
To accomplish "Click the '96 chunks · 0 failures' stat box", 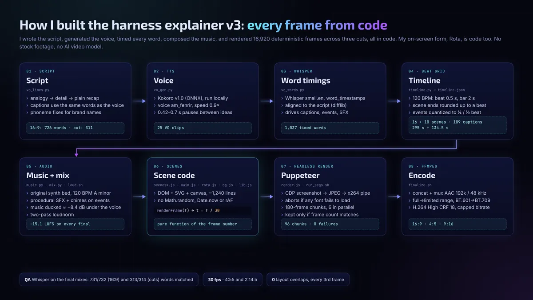I will [x=330, y=224].
